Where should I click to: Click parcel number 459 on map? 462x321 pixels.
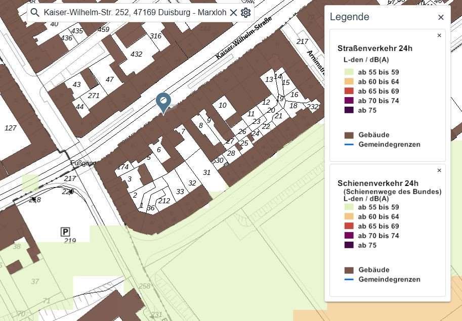pos(103,29)
